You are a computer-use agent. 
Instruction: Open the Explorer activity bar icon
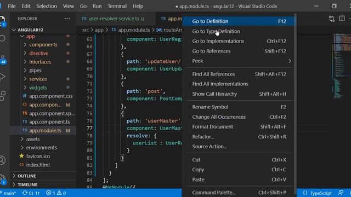2,21
